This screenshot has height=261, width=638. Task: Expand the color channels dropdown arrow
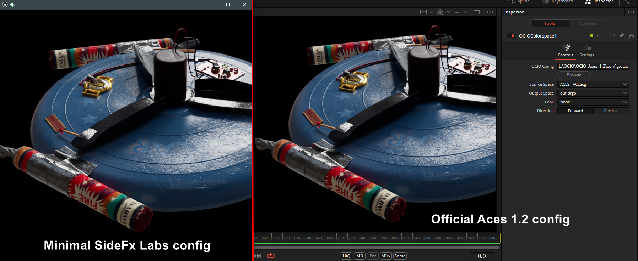click(448, 12)
